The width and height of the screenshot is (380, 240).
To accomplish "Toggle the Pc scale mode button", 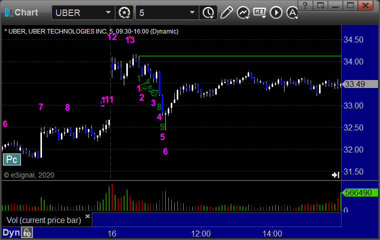I will pyautogui.click(x=12, y=159).
